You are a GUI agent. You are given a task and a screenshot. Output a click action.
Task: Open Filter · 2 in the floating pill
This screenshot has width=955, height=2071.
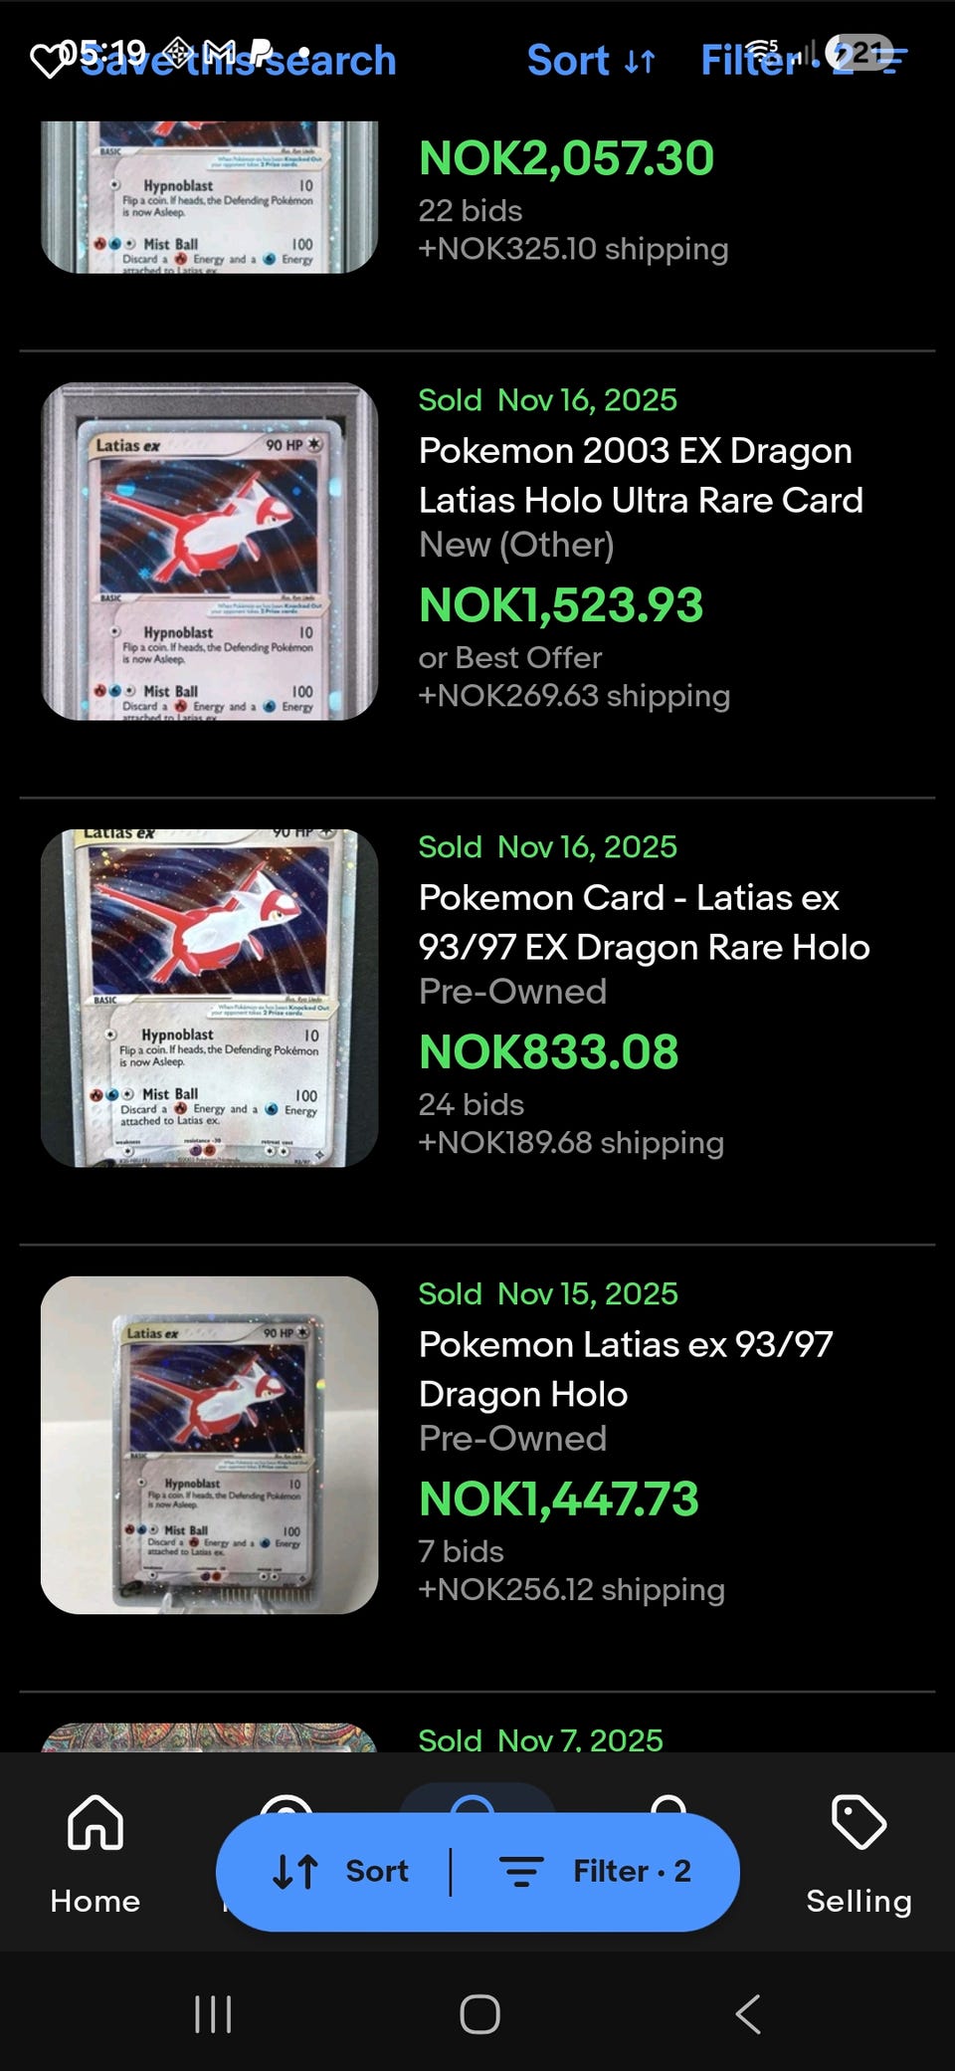[x=595, y=1872]
